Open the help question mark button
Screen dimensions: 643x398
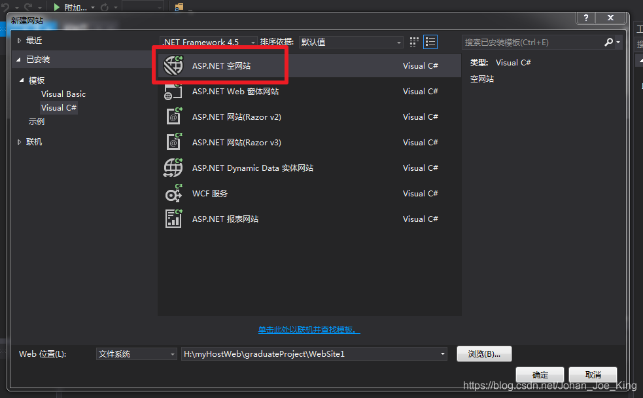pos(586,18)
